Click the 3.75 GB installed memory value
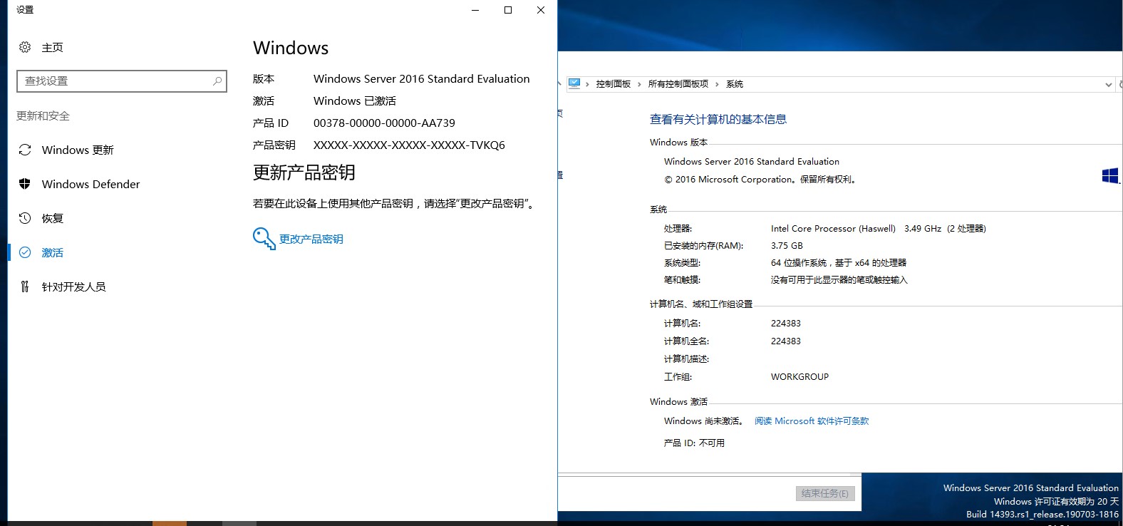Screen dimensions: 1123x526 [x=787, y=246]
